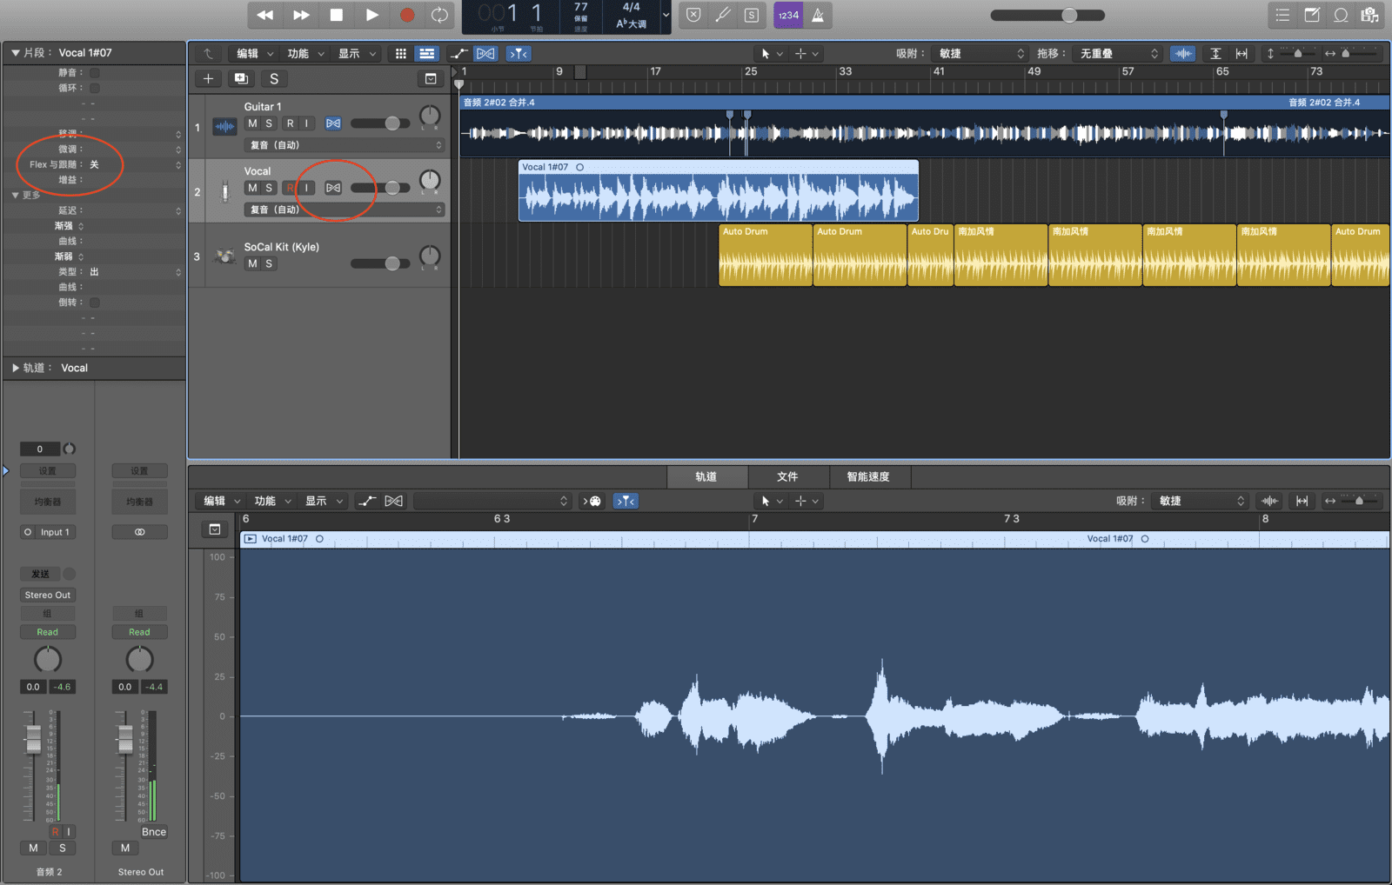Open the List Editors icon

1282,15
